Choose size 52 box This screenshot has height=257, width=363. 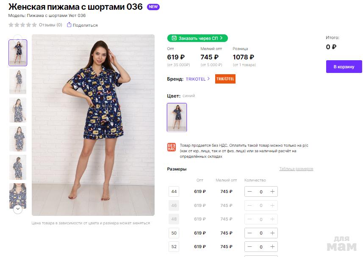point(174,246)
